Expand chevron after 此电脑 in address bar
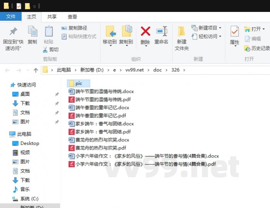Image resolution: width=270 pixels, height=208 pixels. pos(76,70)
